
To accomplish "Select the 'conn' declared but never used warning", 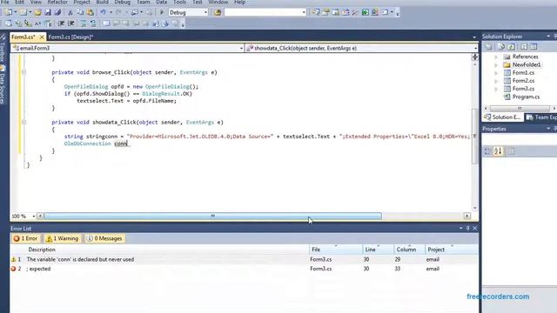I will coord(245,259).
